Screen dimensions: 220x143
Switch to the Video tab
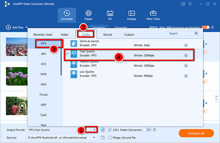(x=65, y=35)
